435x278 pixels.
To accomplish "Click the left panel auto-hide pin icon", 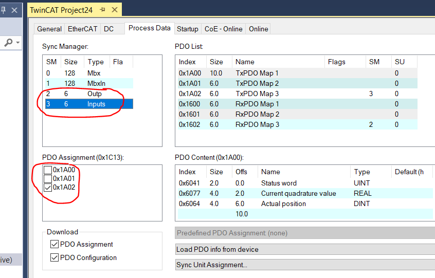I will pyautogui.click(x=3, y=10).
